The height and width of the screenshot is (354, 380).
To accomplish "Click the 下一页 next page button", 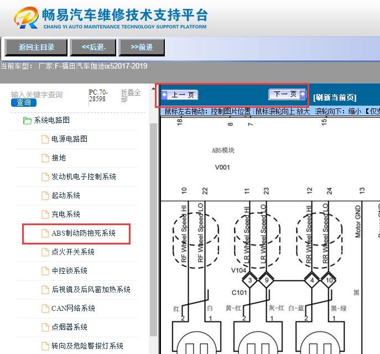I will click(x=287, y=94).
